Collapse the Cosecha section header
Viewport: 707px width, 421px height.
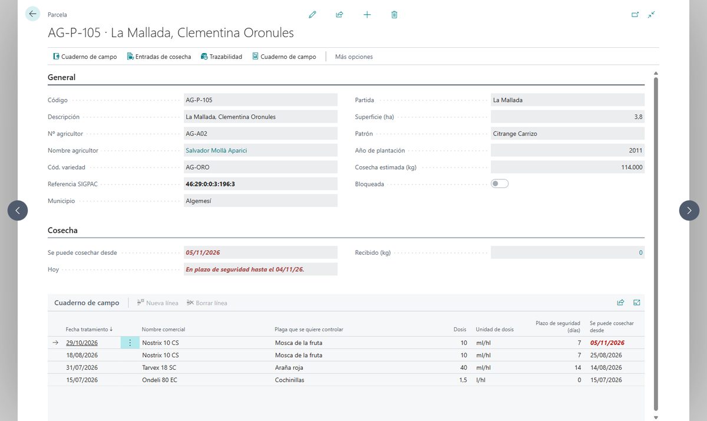[62, 230]
